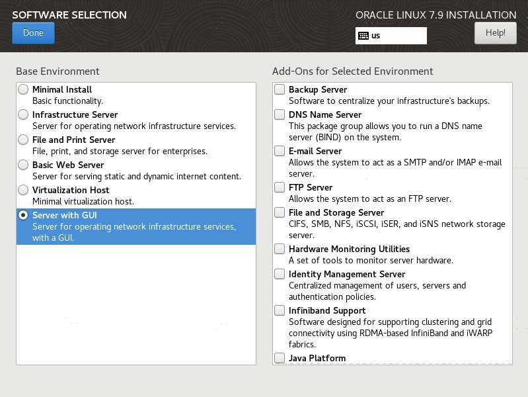Tick the FTP Server checkbox
528x397 pixels.
pos(280,187)
